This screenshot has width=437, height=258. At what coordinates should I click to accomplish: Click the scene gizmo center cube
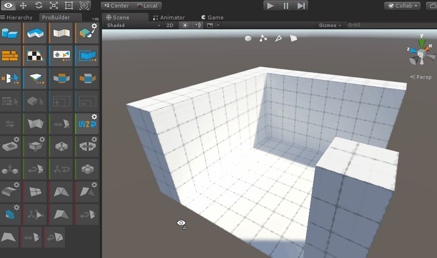click(x=422, y=52)
